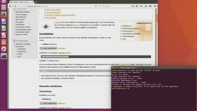Image resolution: width=197 pixels, height=111 pixels.
Task: Jump to Links in contents
Action: pos(124,39)
